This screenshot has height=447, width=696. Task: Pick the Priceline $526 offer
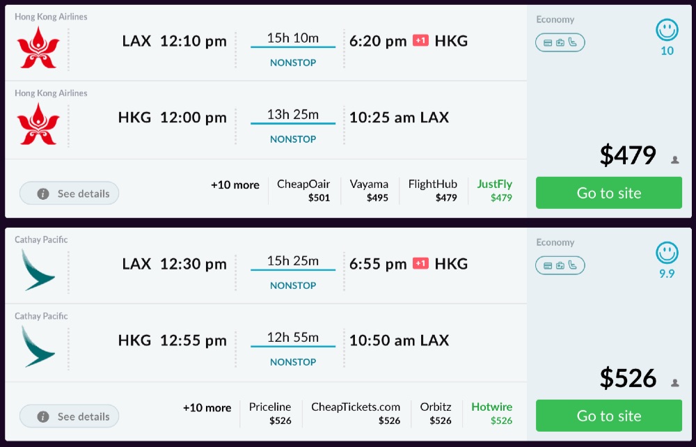pyautogui.click(x=270, y=414)
